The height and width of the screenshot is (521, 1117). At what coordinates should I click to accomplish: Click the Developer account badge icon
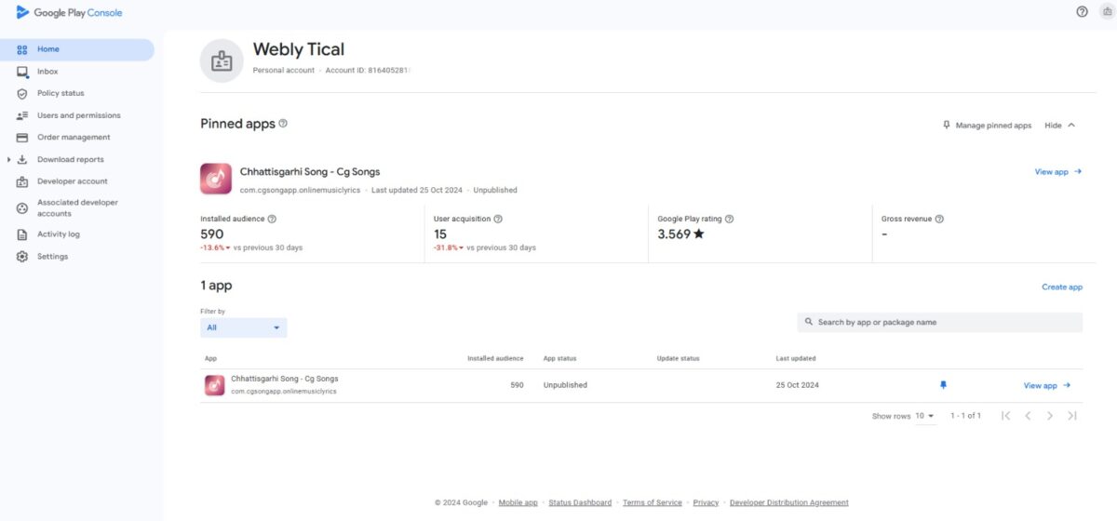click(x=22, y=181)
